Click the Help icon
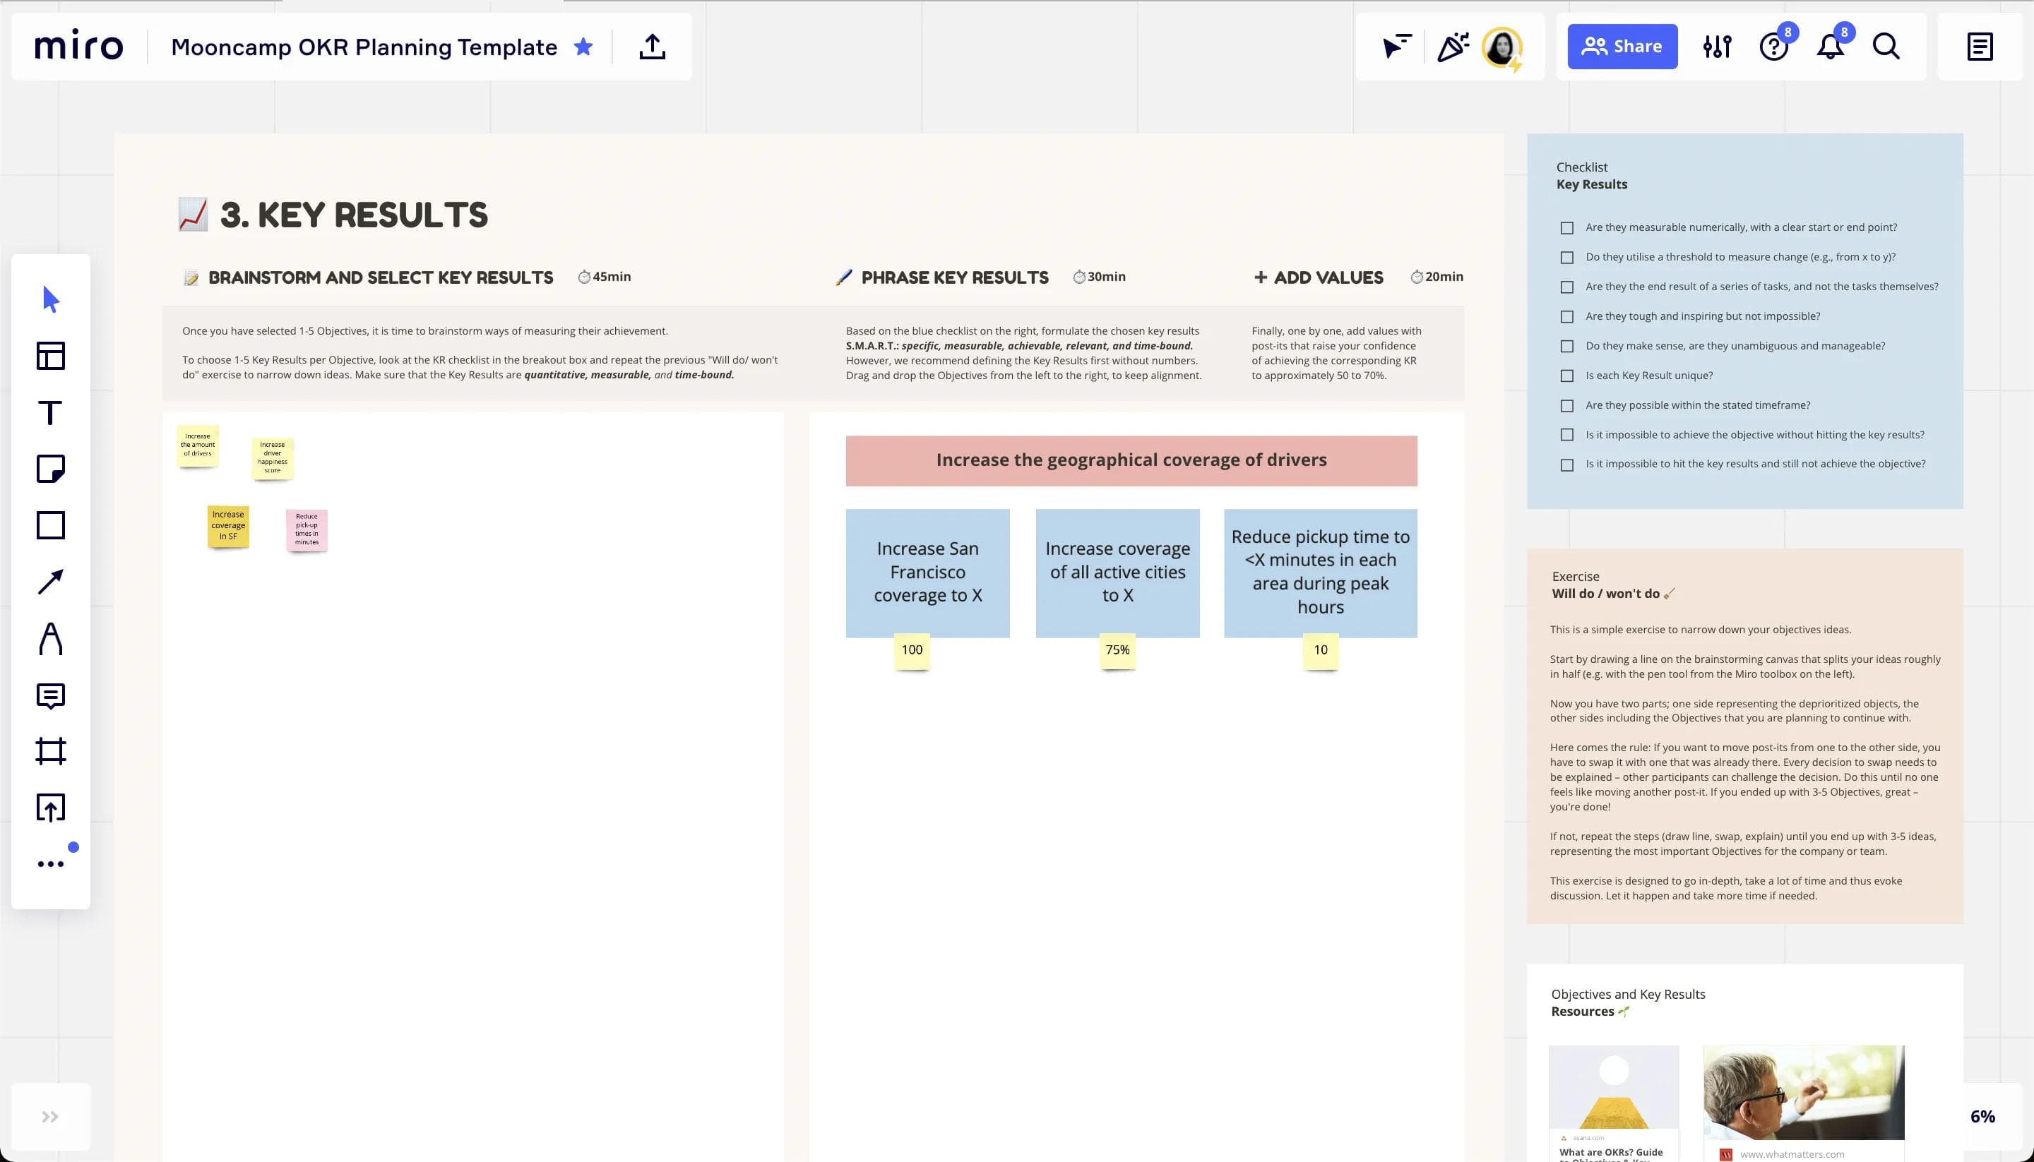 [x=1774, y=46]
